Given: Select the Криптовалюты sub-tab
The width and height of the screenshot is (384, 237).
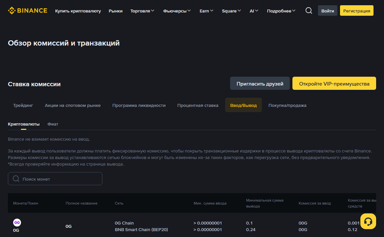Looking at the screenshot, I should pos(24,124).
